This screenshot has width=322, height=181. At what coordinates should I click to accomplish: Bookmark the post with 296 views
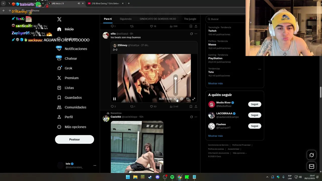pos(191,26)
